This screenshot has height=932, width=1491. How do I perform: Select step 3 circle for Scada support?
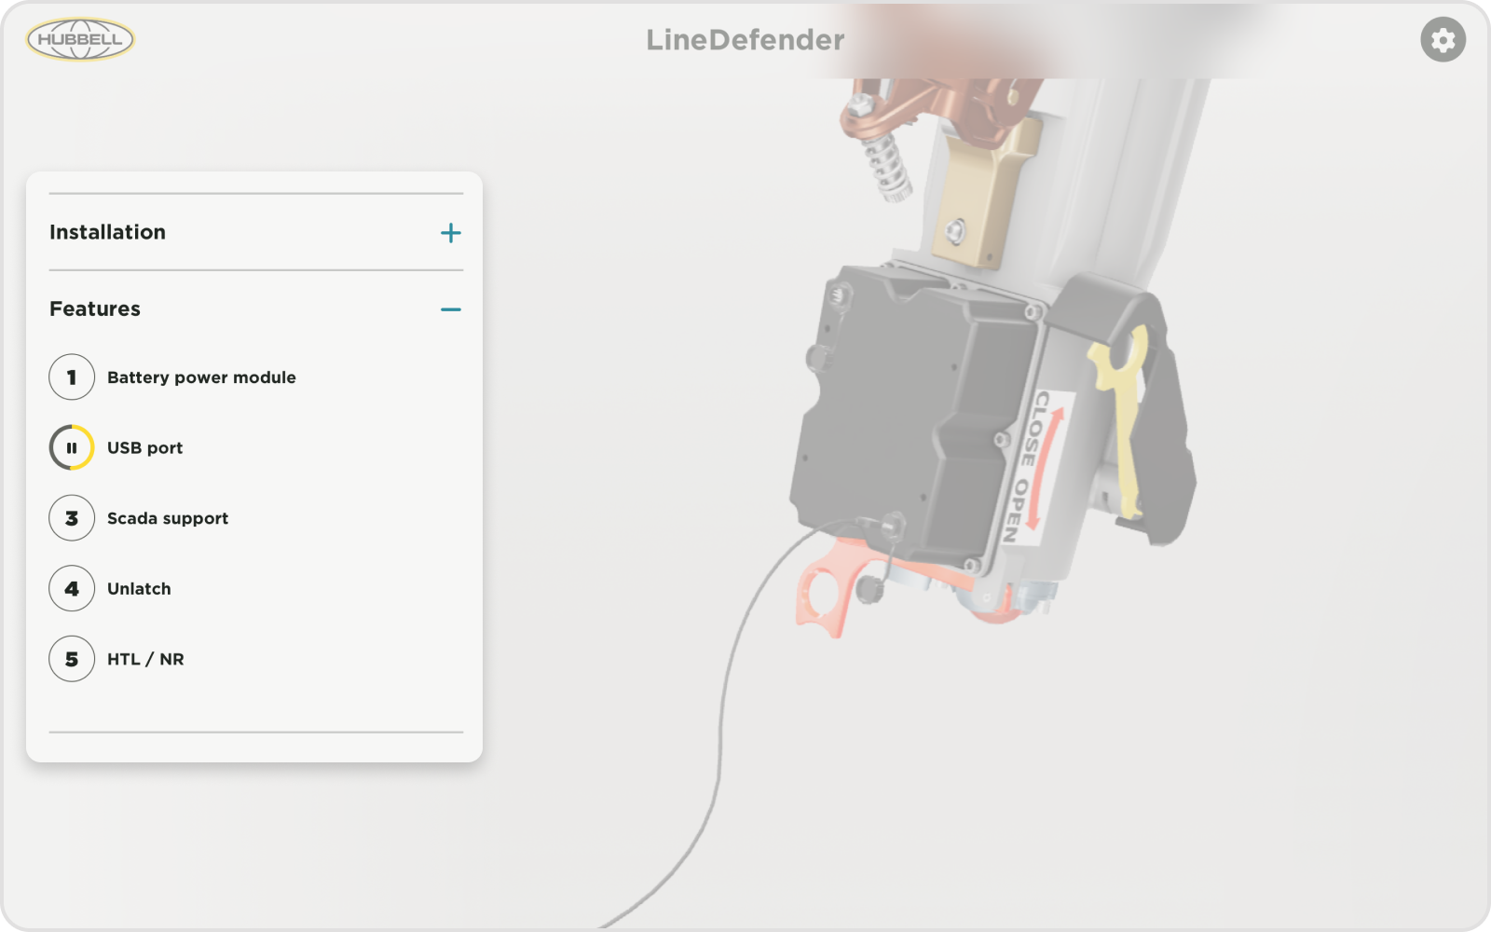click(x=72, y=518)
